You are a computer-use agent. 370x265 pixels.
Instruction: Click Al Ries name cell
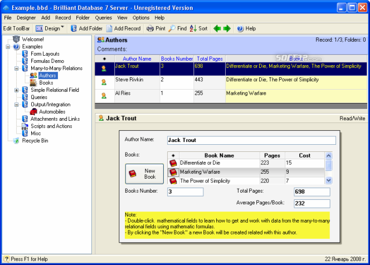tap(137, 96)
